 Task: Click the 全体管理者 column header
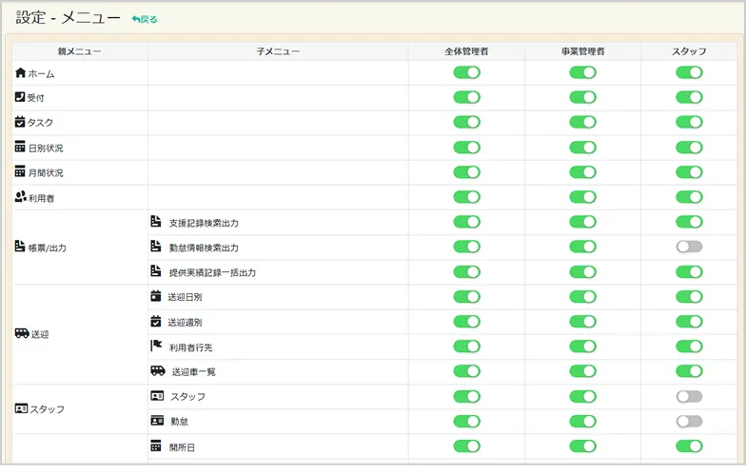466,51
